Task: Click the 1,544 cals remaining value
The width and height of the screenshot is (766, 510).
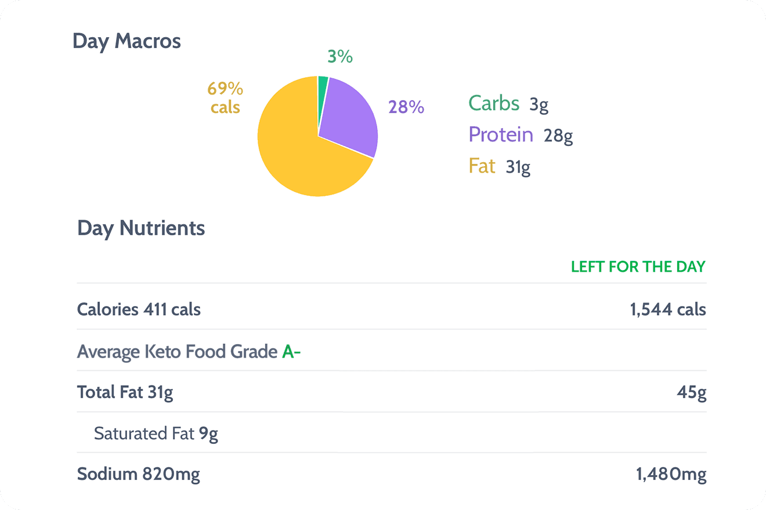Action: (668, 309)
